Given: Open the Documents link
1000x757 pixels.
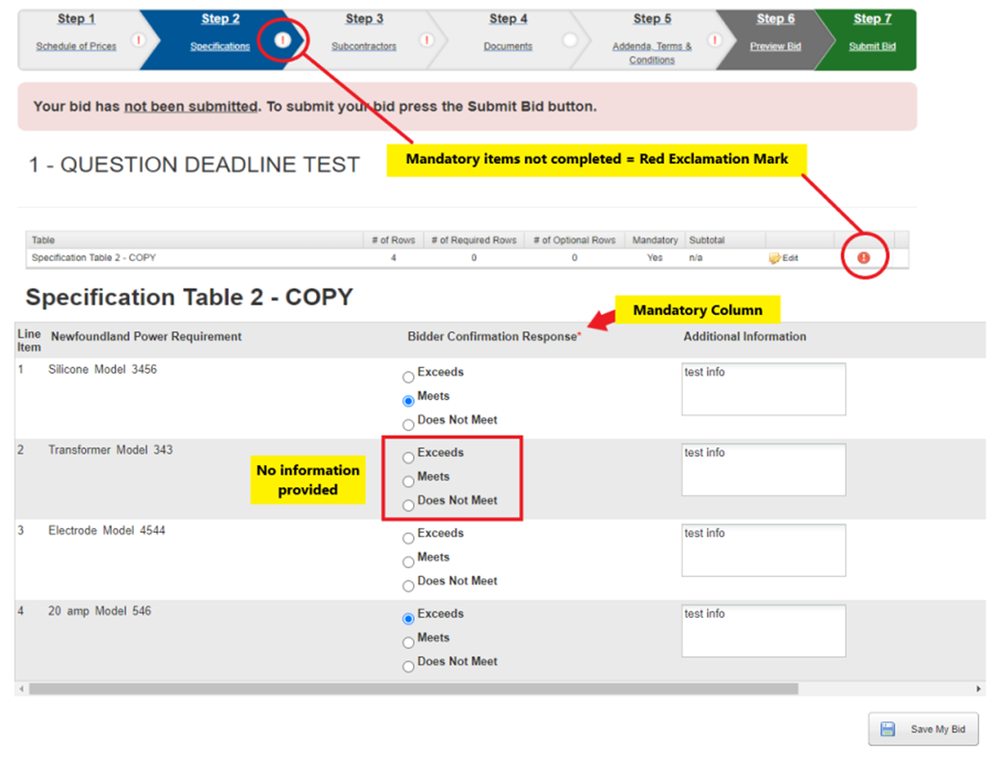Looking at the screenshot, I should coord(507,46).
